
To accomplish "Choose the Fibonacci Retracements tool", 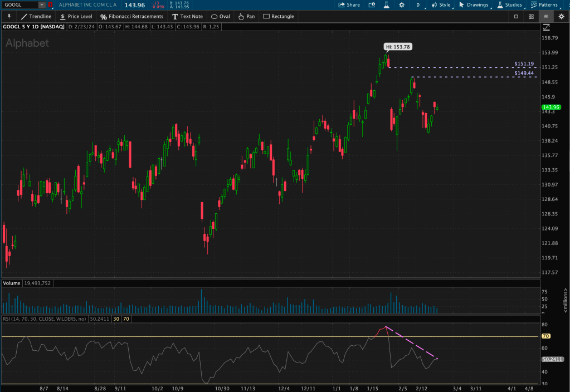I will (131, 16).
